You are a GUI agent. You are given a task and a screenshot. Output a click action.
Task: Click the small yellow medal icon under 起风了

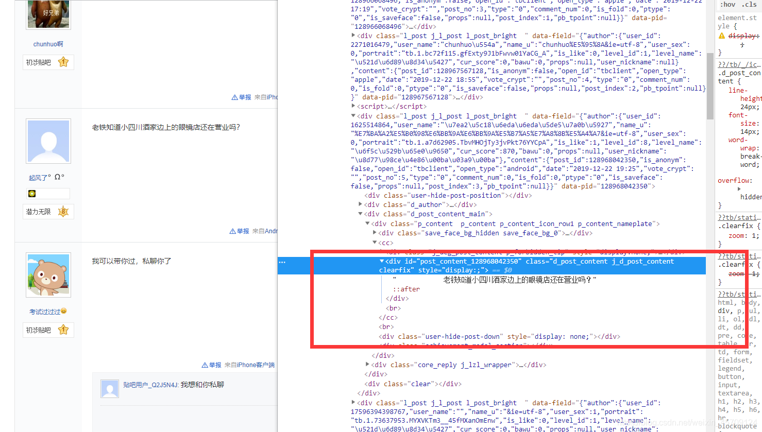tap(32, 194)
